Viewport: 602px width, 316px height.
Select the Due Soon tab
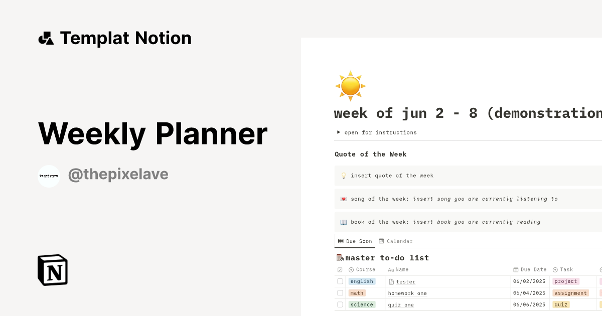coord(355,241)
